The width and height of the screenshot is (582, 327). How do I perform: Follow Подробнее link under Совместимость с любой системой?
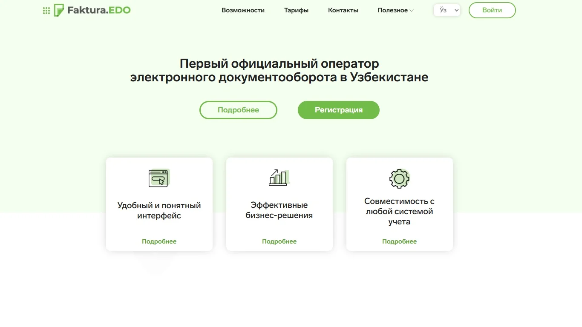coord(399,241)
